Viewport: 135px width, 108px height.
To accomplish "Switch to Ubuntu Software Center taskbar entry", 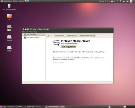I will pyautogui.click(x=55, y=107).
